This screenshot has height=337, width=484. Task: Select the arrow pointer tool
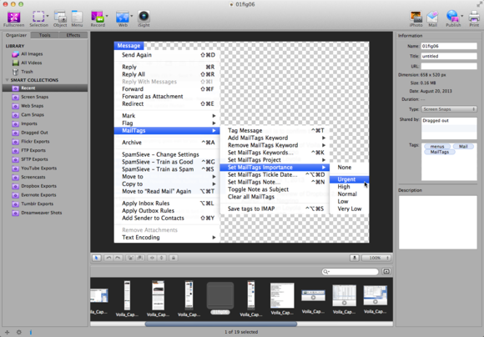[97, 258]
